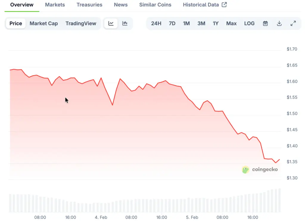Toggle LOG scale on chart

pos(249,23)
